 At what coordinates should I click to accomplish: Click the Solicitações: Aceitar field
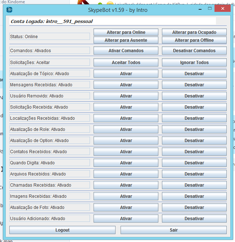click(50, 62)
